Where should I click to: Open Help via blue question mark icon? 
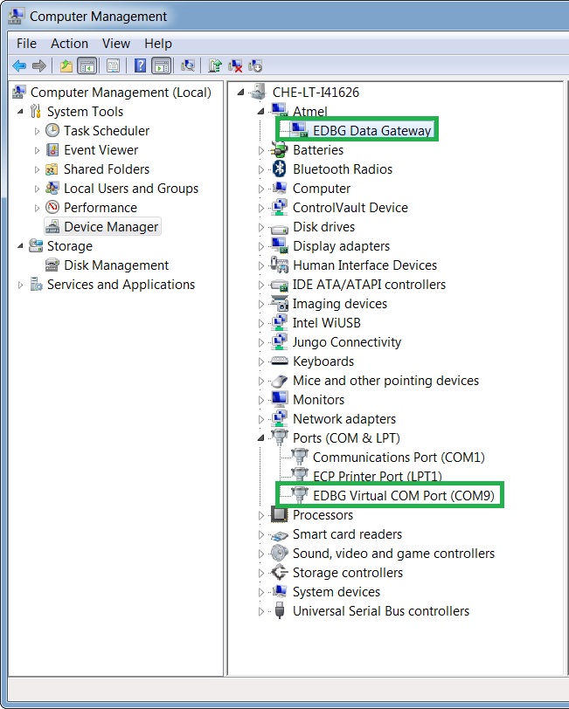click(x=141, y=66)
